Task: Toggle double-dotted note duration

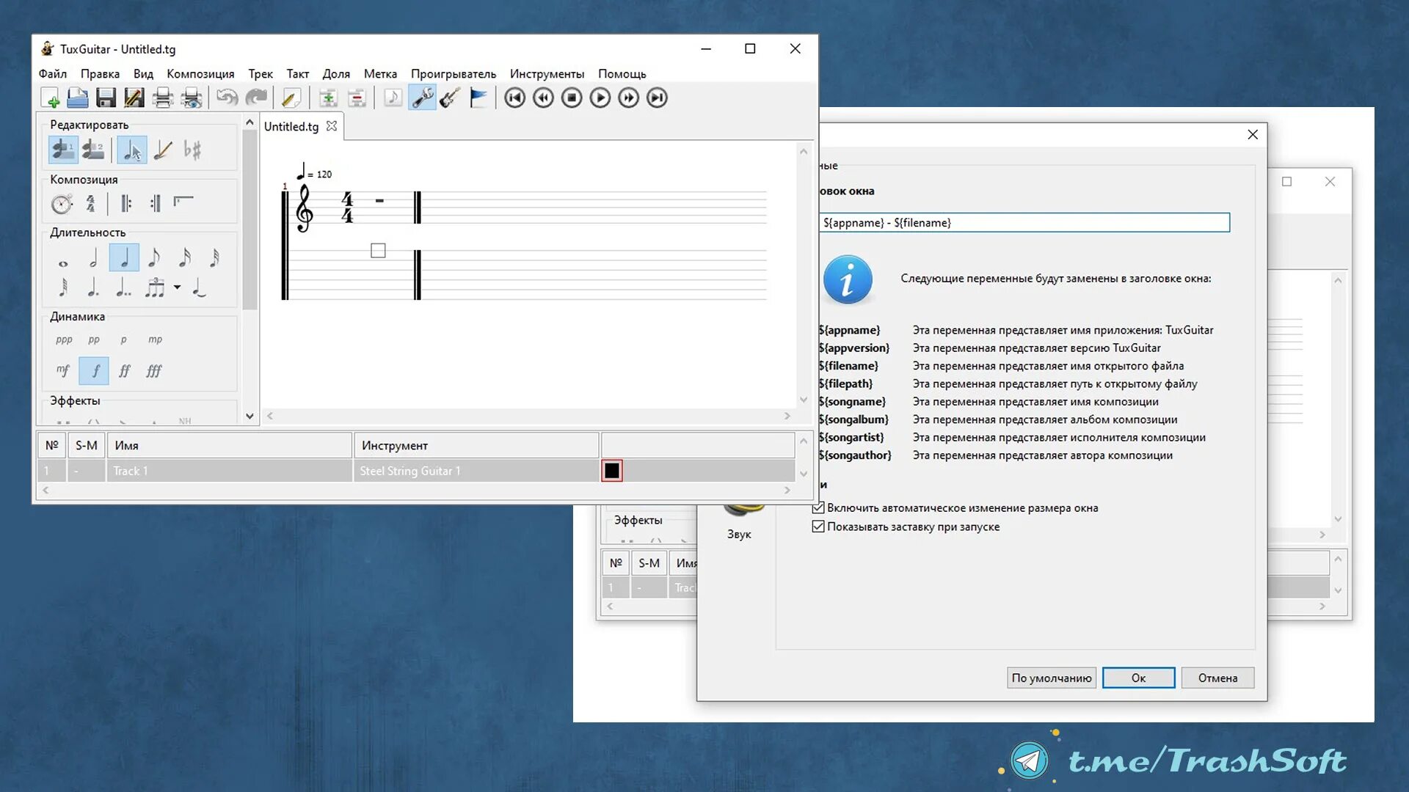Action: tap(123, 288)
